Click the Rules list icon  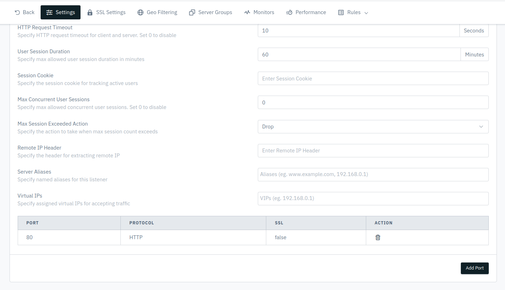click(x=341, y=12)
